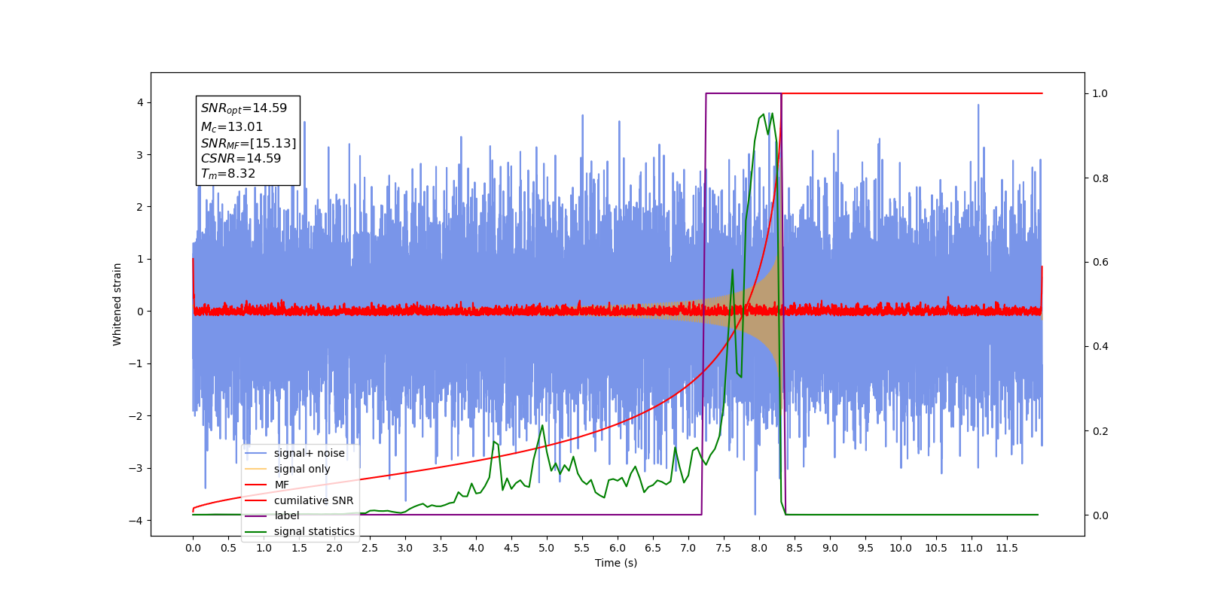Click the x-axis tick label 5.5
The width and height of the screenshot is (1205, 602).
click(x=582, y=548)
